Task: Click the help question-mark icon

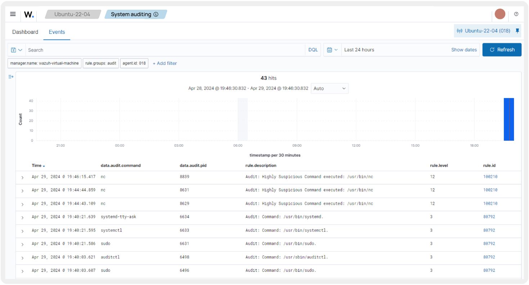Action: 516,14
